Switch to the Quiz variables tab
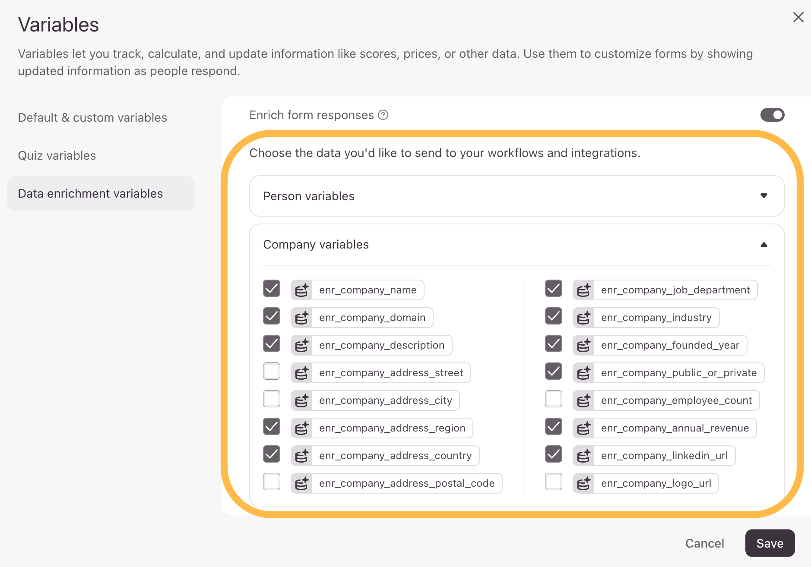This screenshot has width=811, height=567. pos(57,155)
